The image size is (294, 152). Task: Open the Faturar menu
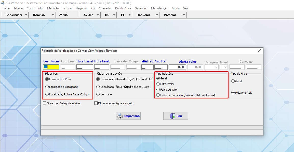point(67,8)
